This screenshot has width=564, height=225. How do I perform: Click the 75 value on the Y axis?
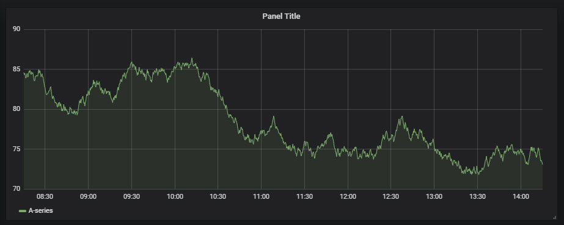tap(16, 149)
